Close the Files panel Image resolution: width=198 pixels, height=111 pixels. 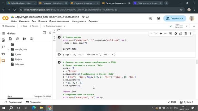click(50, 33)
